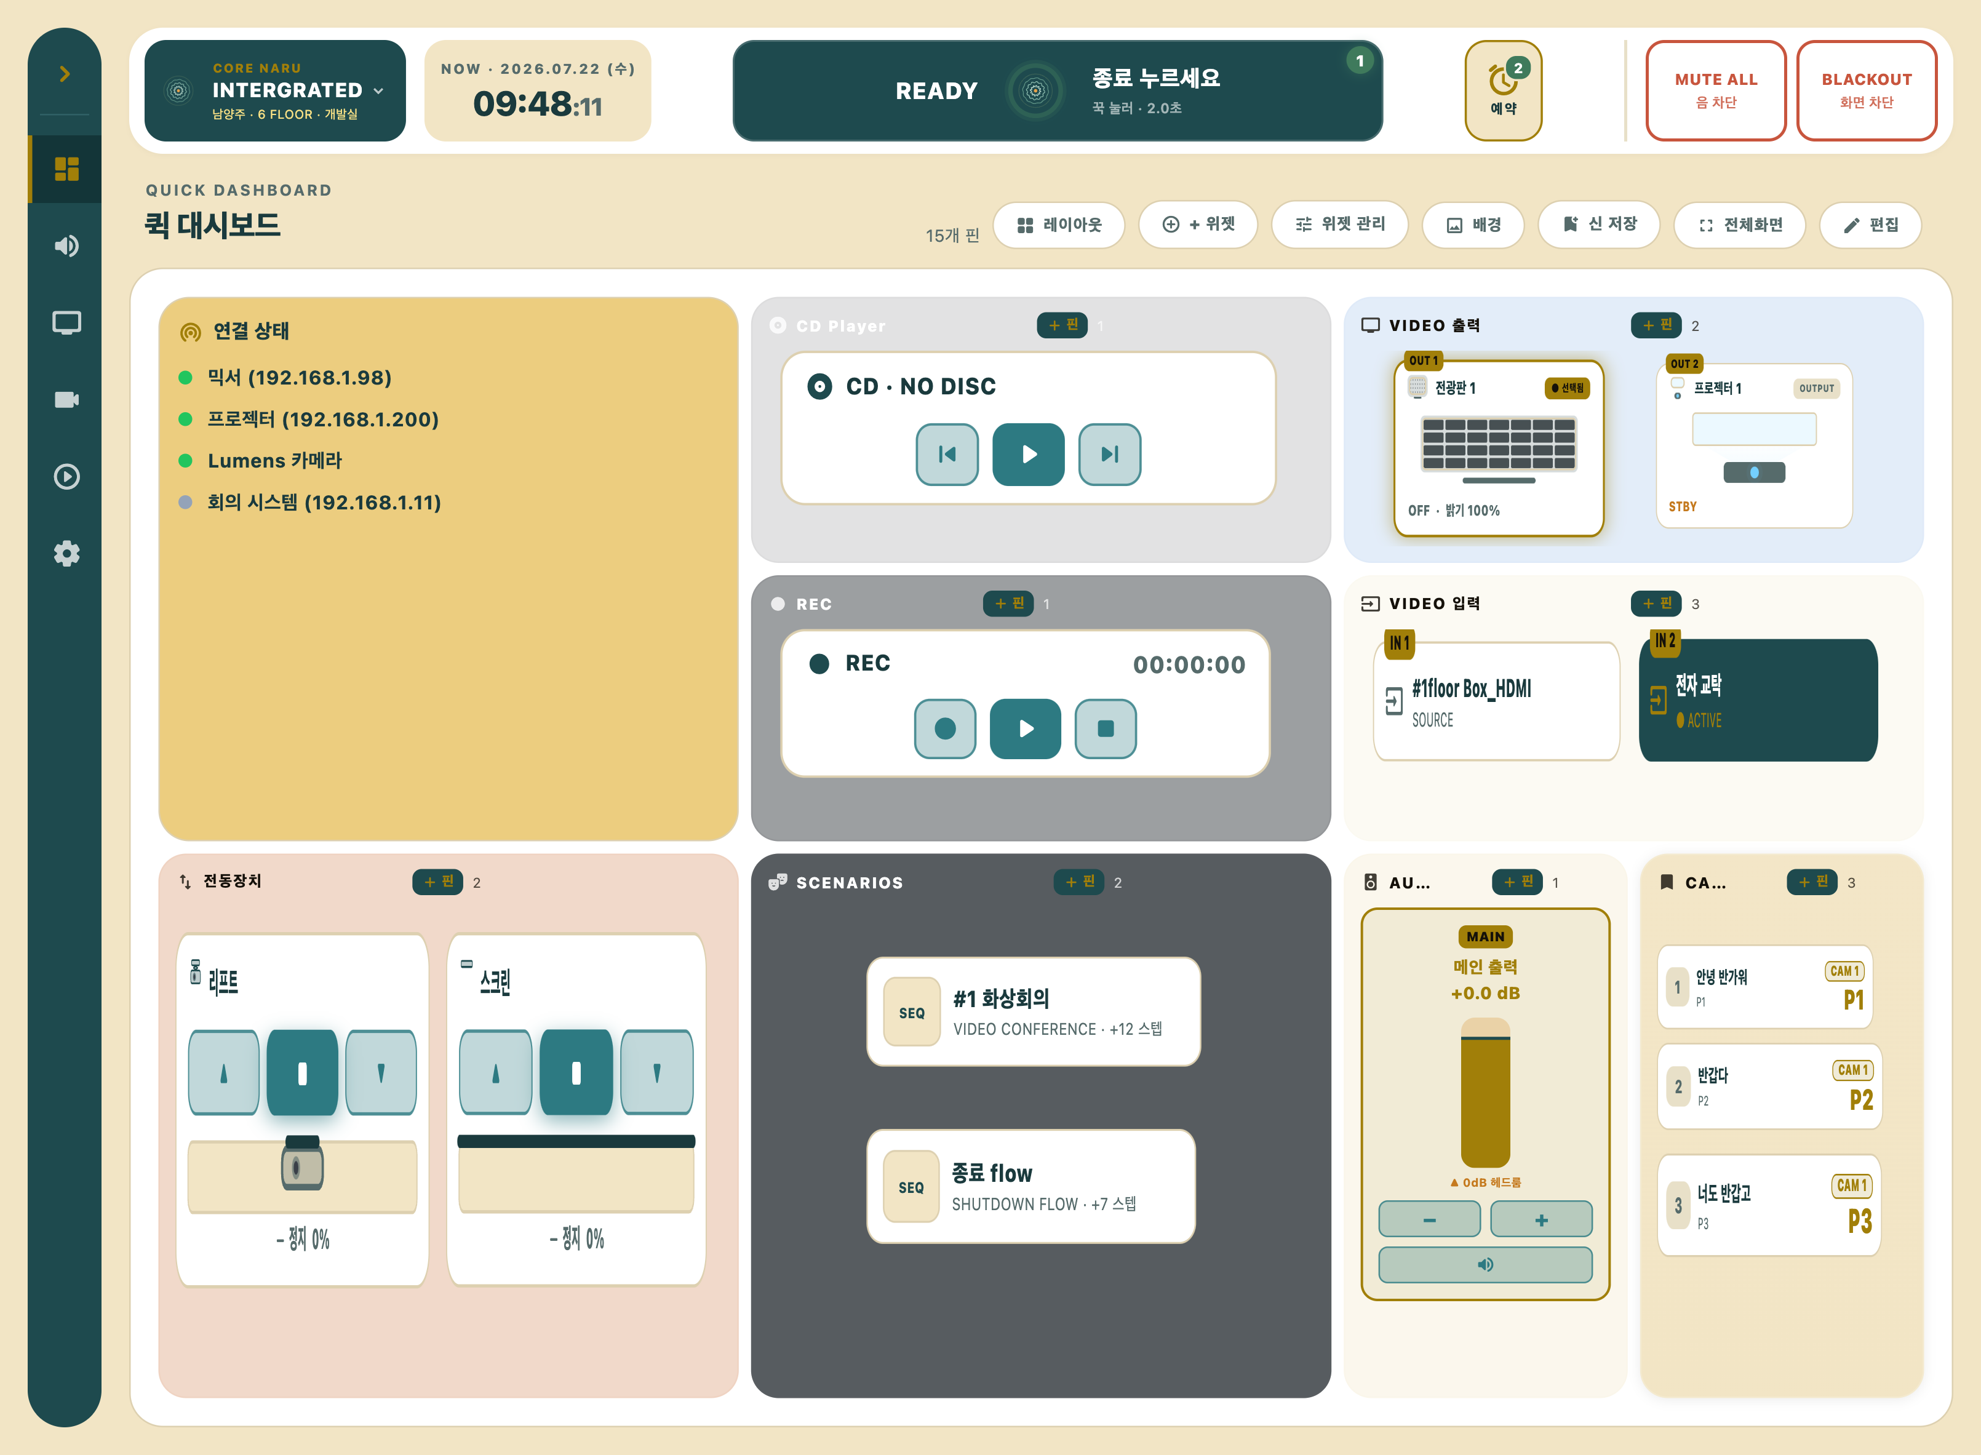Toggle MUTE ALL audio
This screenshot has width=1981, height=1455.
tap(1716, 90)
